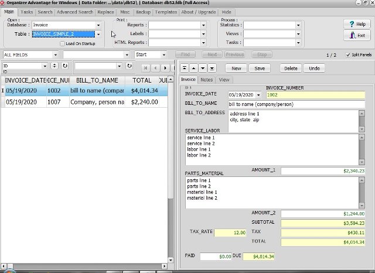Go to next record arrow in left navigator
375x273 pixels.
tap(165, 68)
